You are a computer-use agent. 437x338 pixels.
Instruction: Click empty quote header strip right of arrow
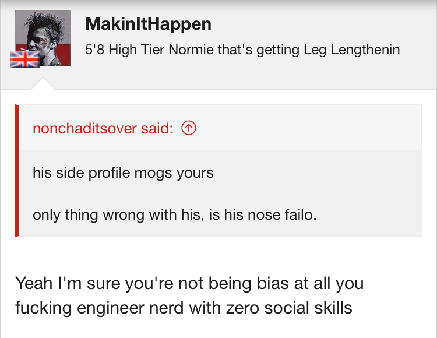[309, 128]
